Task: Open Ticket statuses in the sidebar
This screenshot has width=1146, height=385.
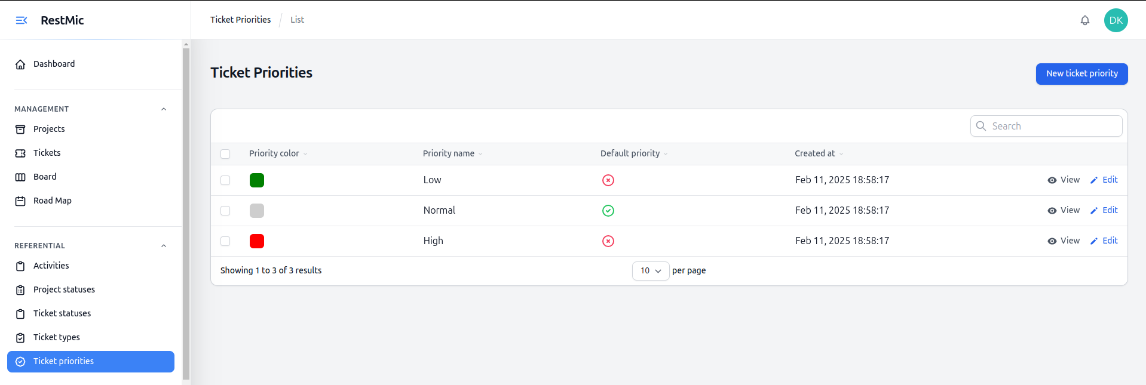Action: click(62, 313)
